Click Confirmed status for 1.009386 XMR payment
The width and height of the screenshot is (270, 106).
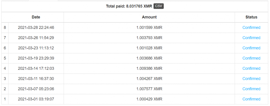(x=251, y=68)
